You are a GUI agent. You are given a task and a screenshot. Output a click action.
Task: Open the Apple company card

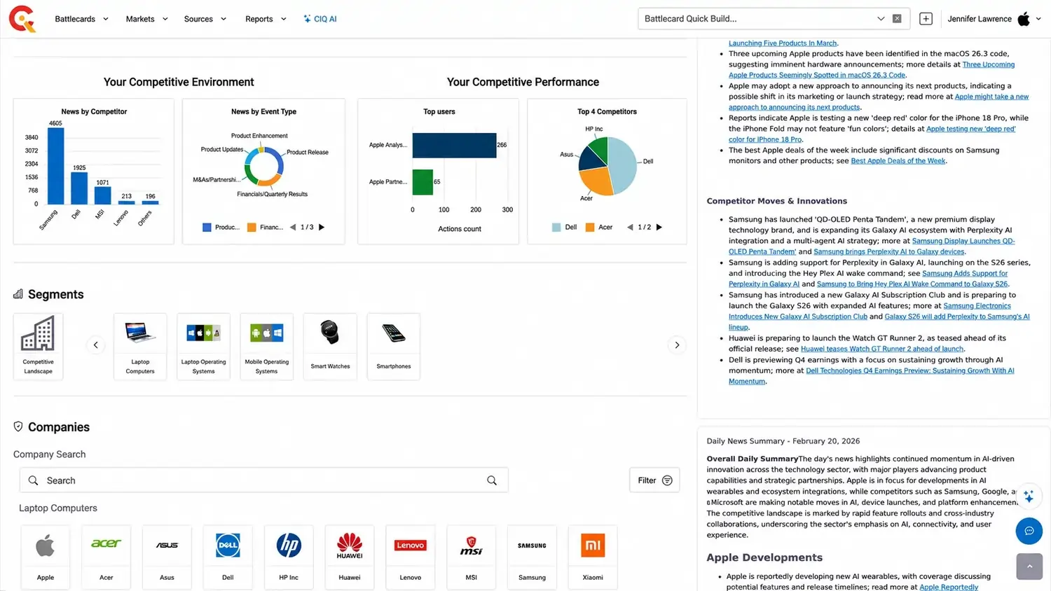coord(46,557)
